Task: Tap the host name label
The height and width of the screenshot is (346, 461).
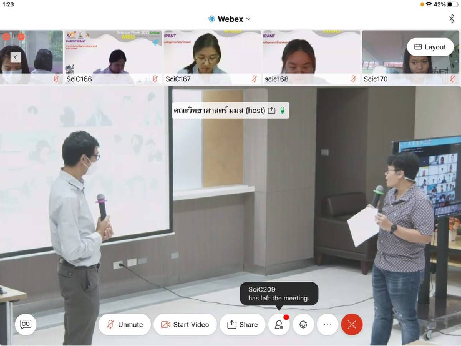Action: click(x=219, y=111)
